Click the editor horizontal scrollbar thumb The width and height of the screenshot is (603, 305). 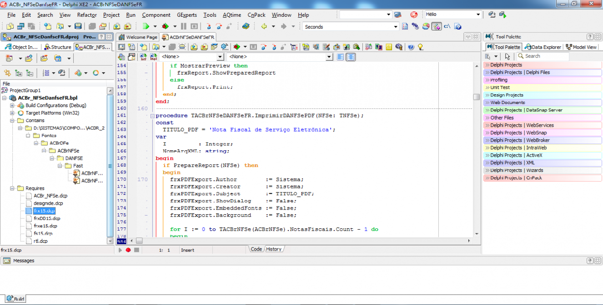(x=139, y=241)
